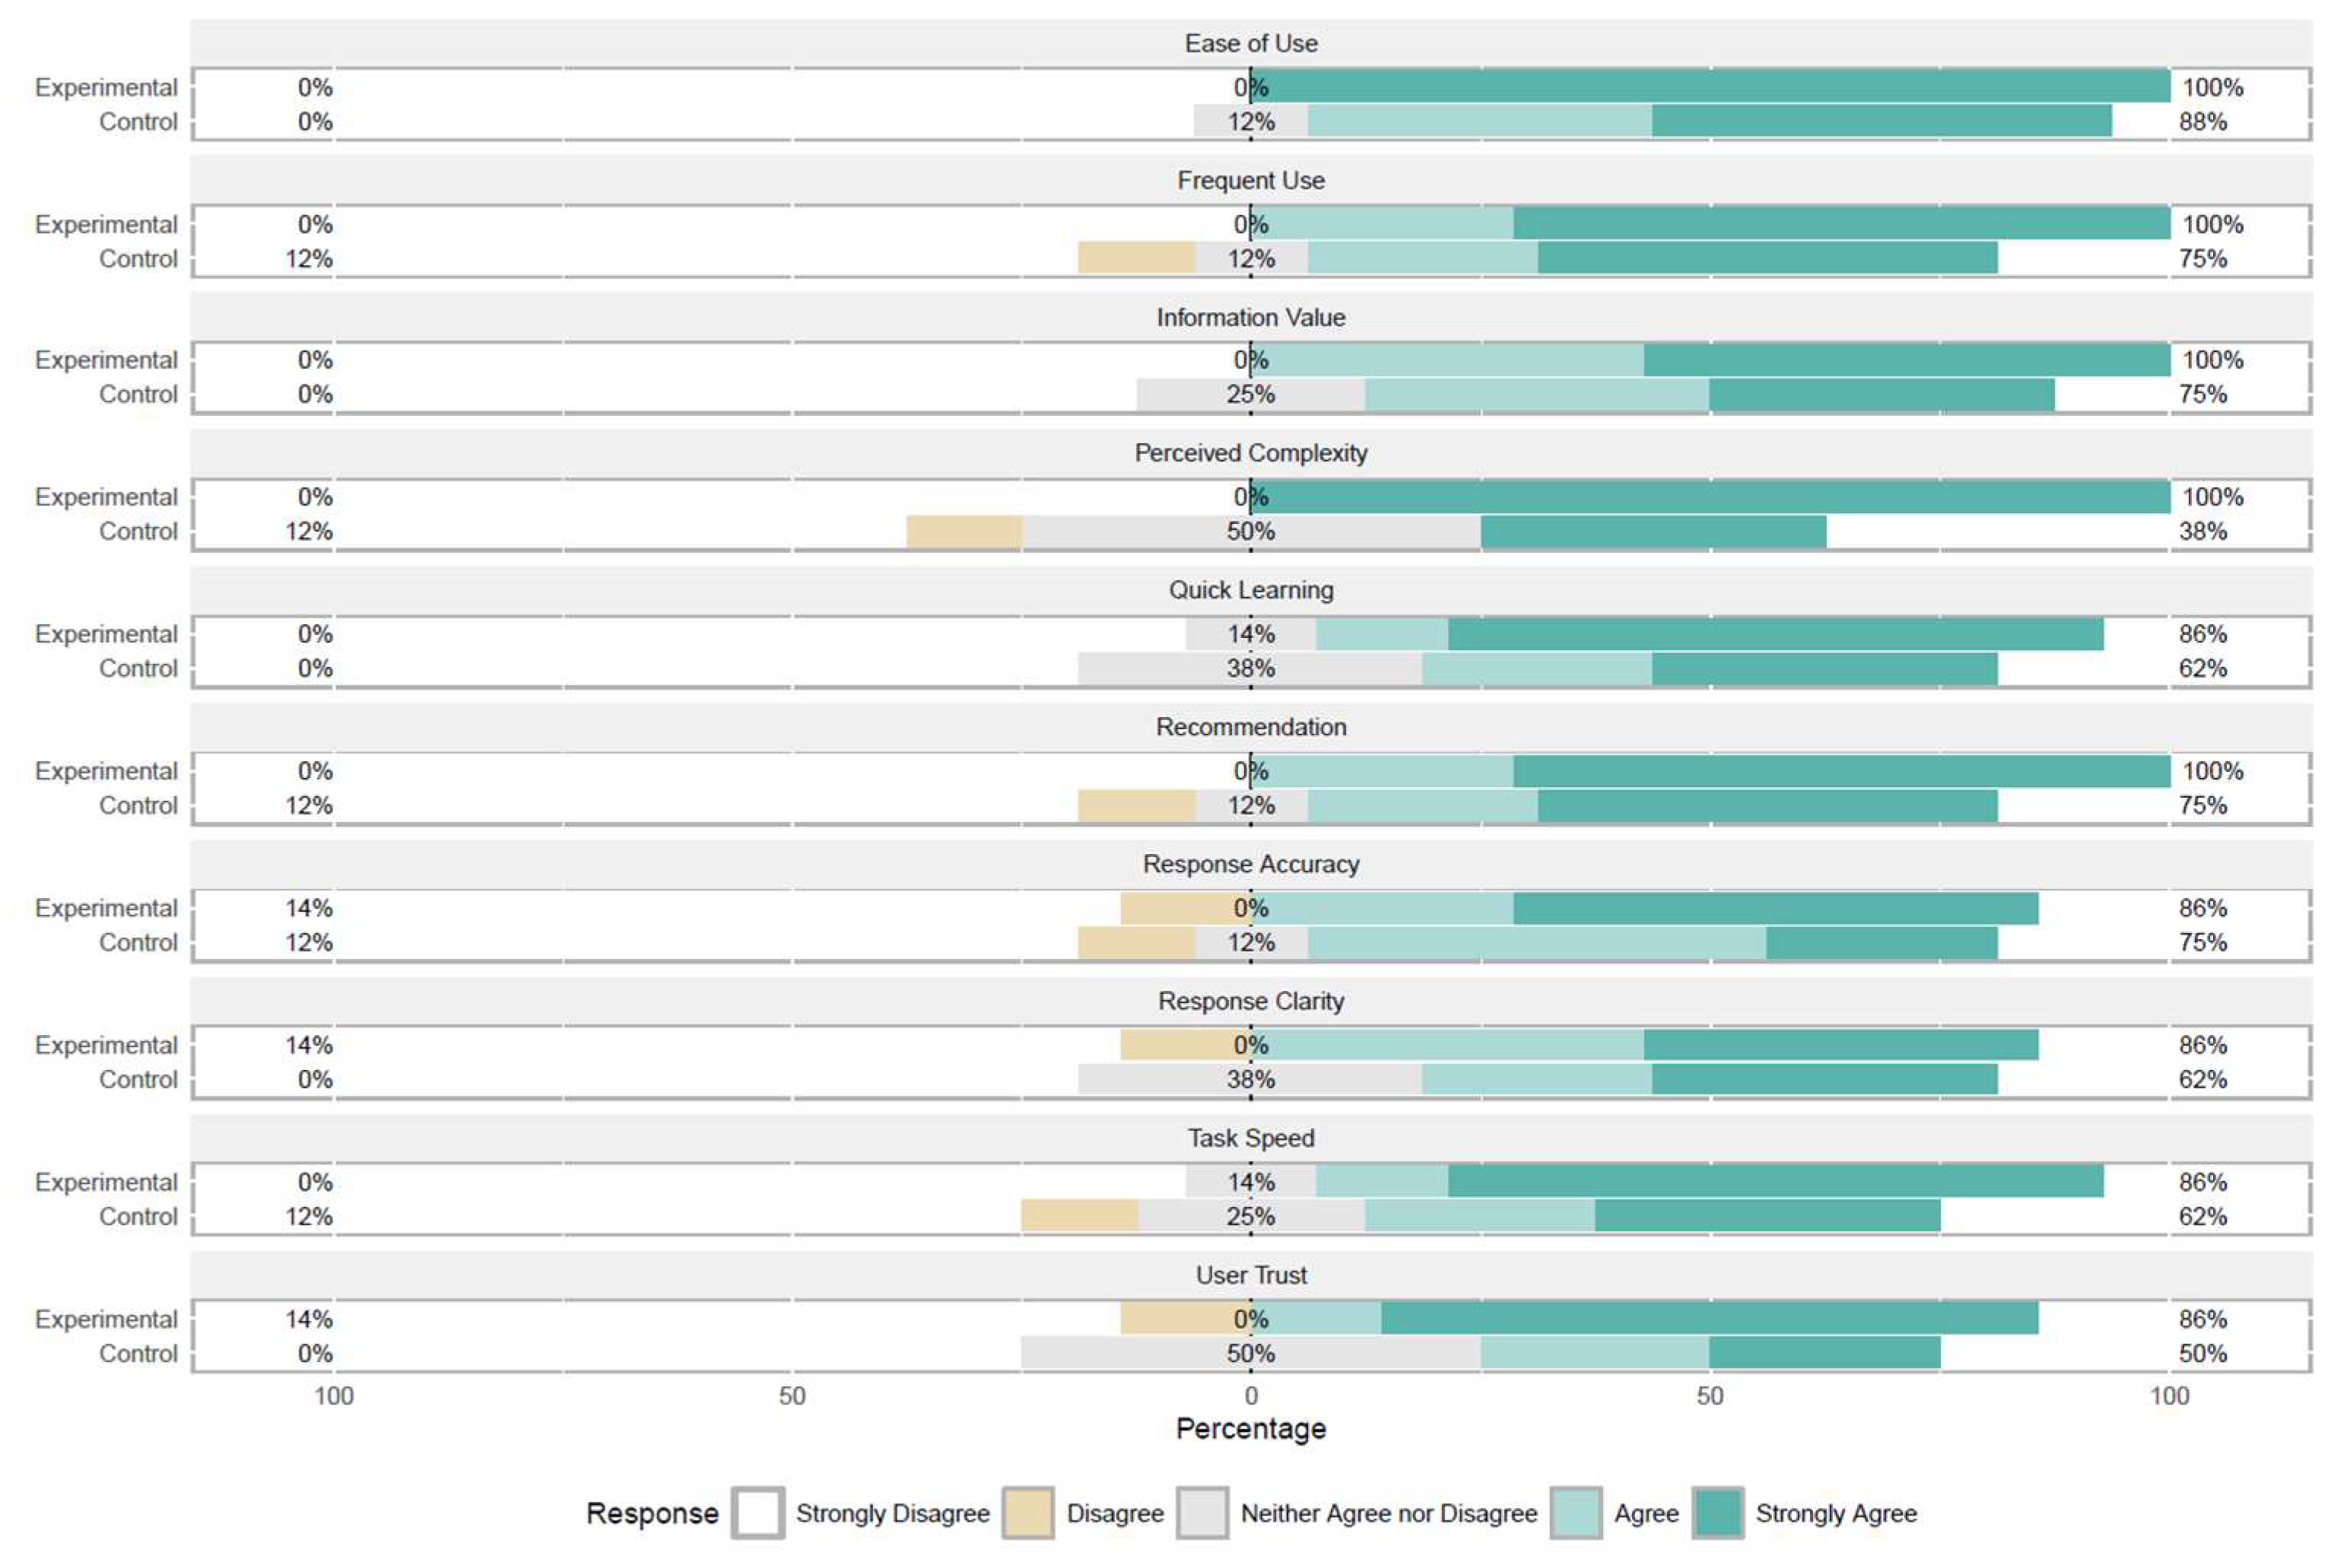The image size is (2334, 1568).
Task: Click the gray Neither Agree nor Disagree swatch
Action: coord(1202,1512)
